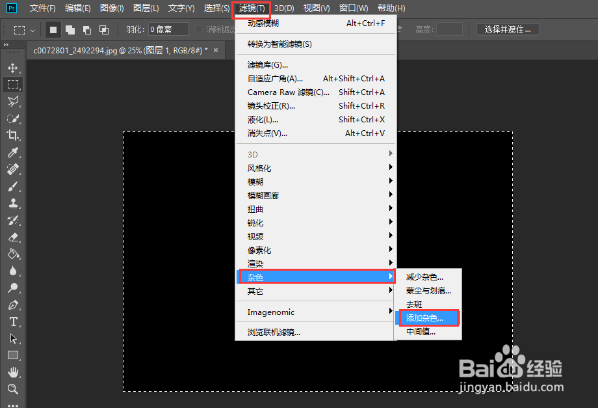This screenshot has width=598, height=408.
Task: Select the Spot Healing Brush tool
Action: point(13,169)
